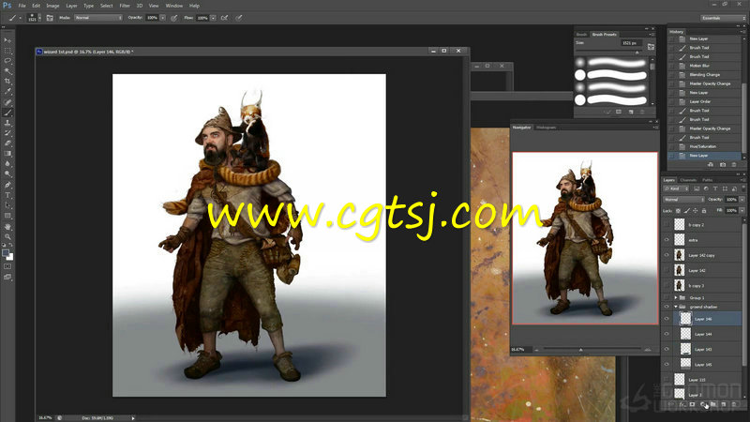The height and width of the screenshot is (422, 750).
Task: Toggle the Brush panel icon in options bar
Action: [x=50, y=18]
